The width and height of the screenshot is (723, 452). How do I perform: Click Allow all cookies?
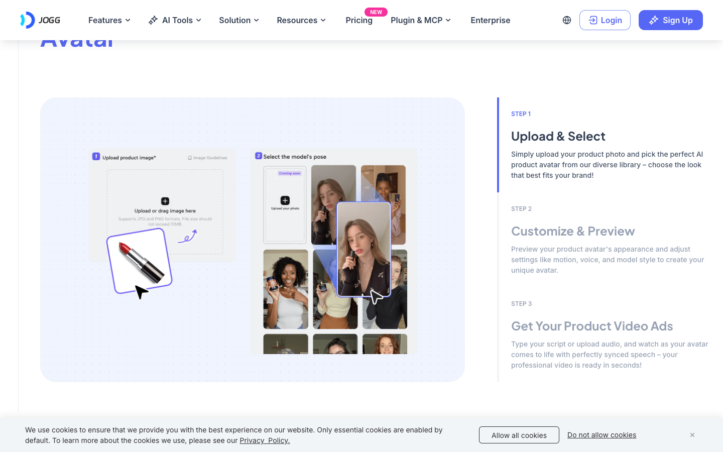[519, 435]
